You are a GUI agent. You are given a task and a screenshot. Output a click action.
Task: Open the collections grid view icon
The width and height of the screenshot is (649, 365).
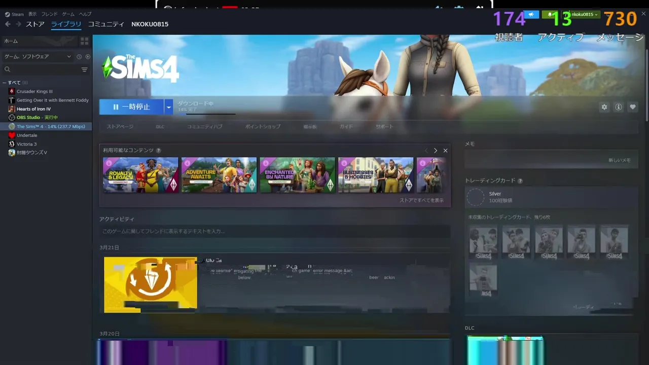coord(84,41)
